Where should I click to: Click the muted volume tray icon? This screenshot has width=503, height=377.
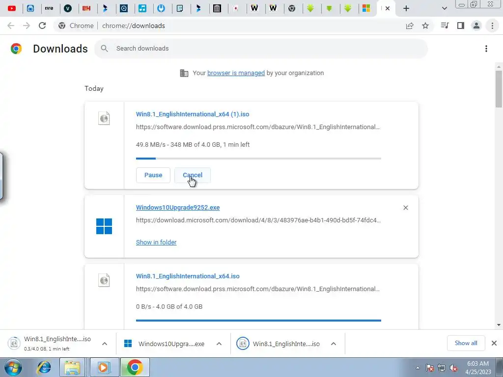(453, 368)
